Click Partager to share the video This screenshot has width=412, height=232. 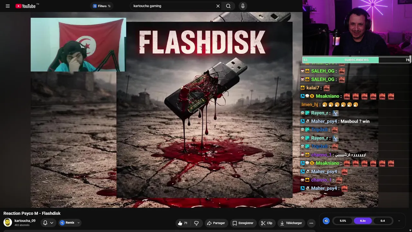[x=216, y=223]
